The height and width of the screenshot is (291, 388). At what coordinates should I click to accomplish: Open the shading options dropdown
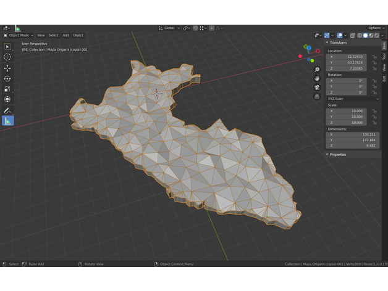pyautogui.click(x=382, y=36)
